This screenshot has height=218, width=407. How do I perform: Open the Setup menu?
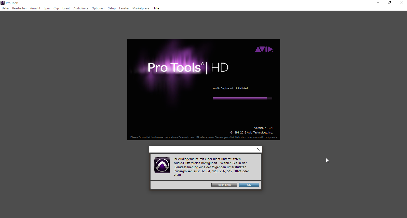click(112, 8)
